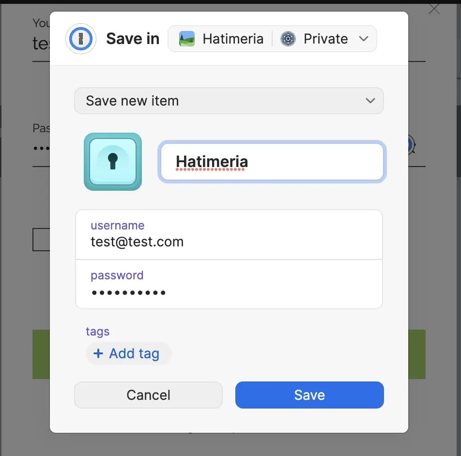Click the chevron on Save new item
461x456 pixels.
point(370,101)
